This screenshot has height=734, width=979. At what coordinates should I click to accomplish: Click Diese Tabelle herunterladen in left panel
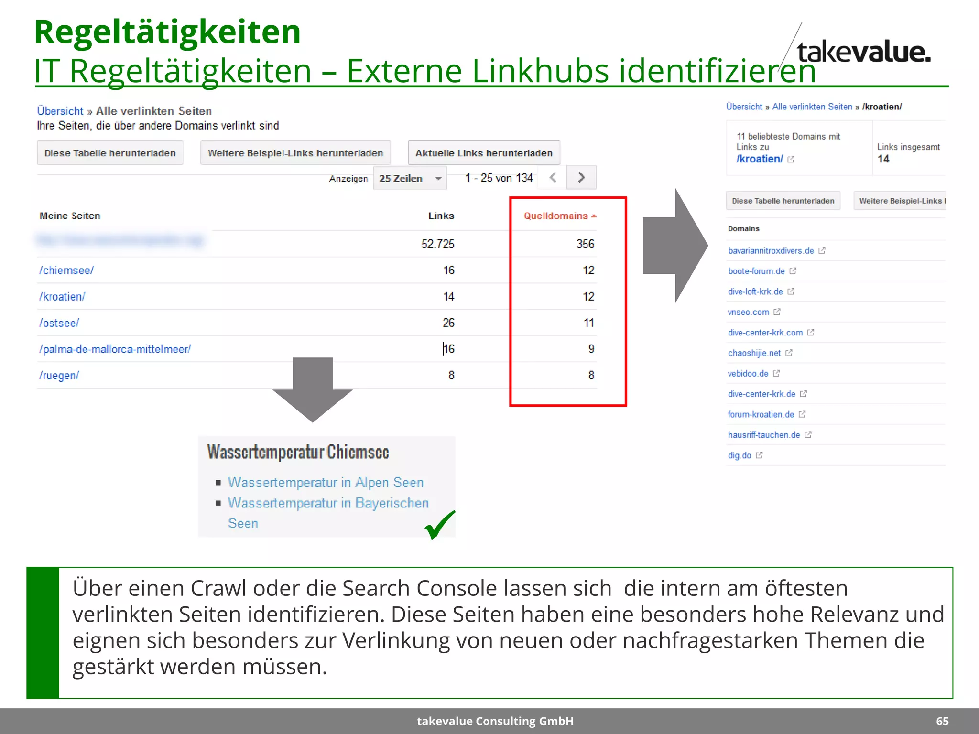point(110,153)
